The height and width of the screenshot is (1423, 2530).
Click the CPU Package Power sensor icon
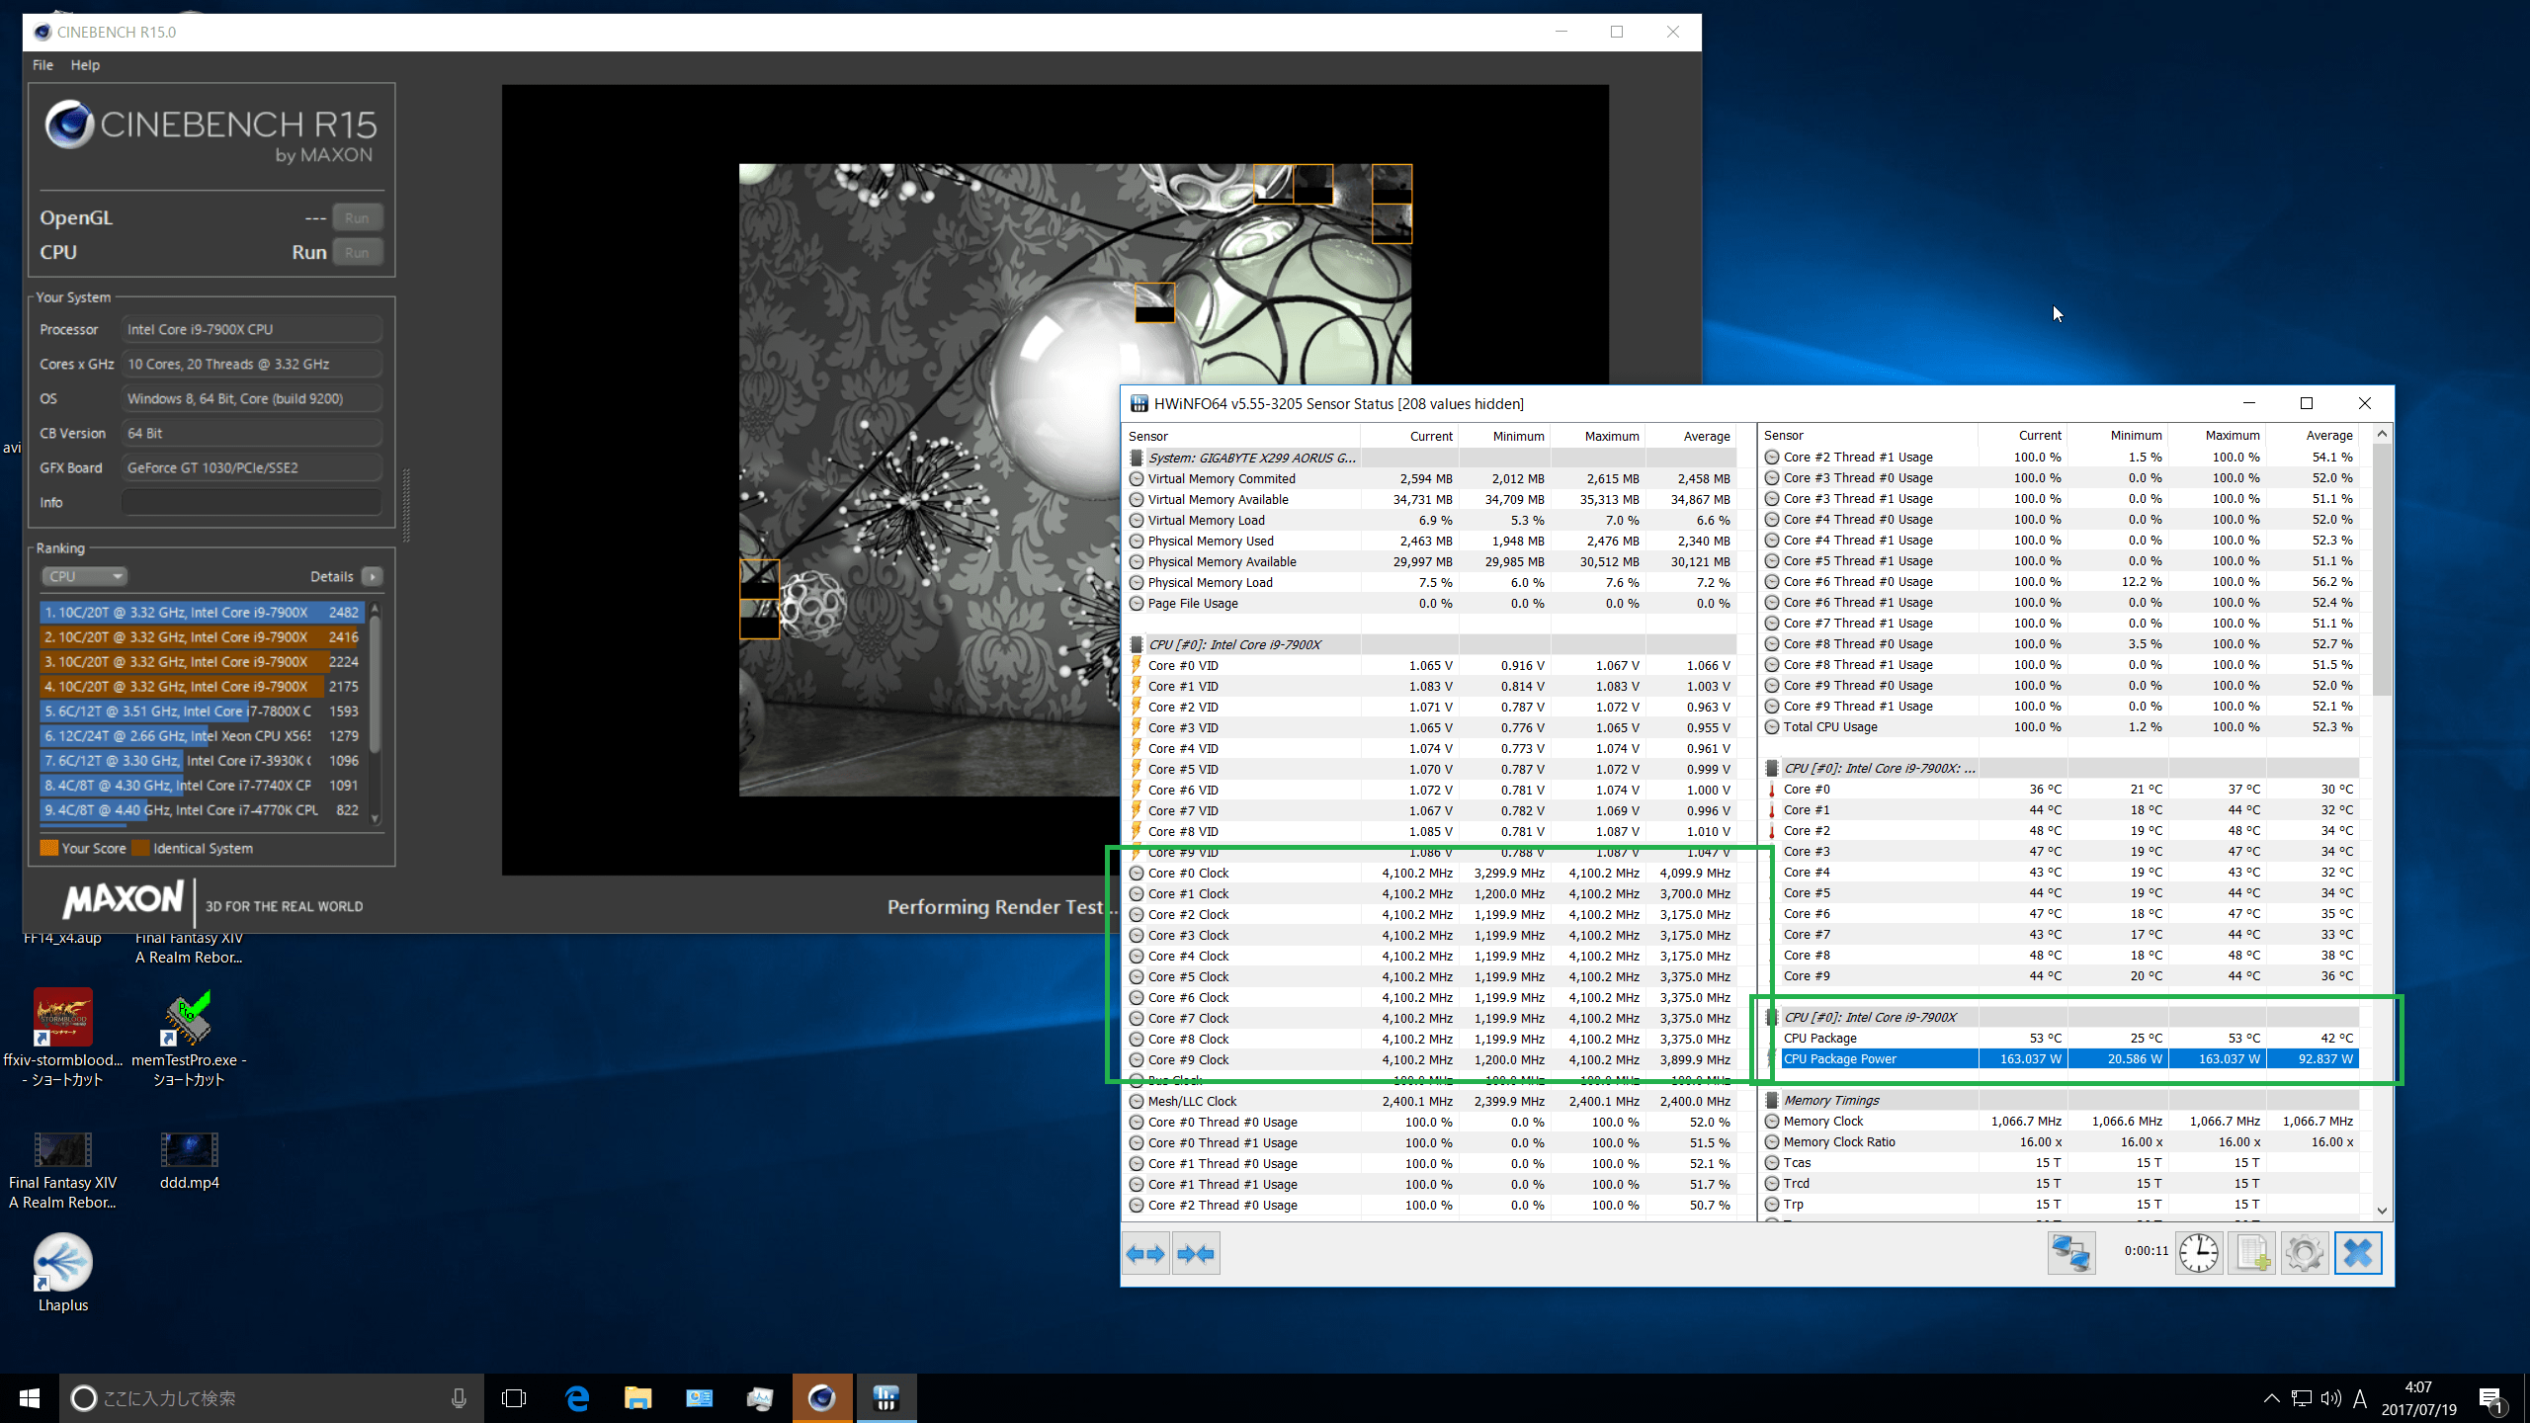(1772, 1058)
